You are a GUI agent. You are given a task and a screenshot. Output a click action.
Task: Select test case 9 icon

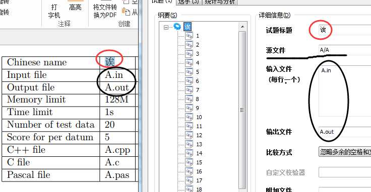pyautogui.click(x=189, y=108)
